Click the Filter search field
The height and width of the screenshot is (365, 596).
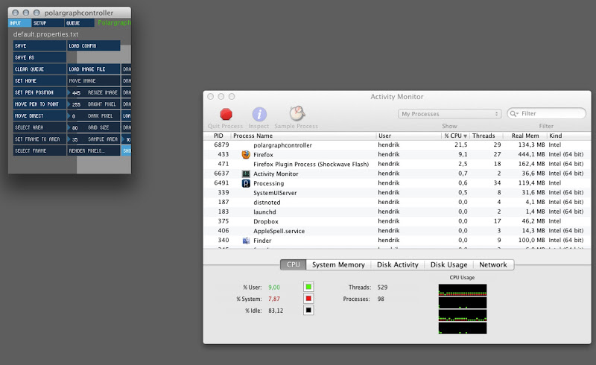point(546,113)
